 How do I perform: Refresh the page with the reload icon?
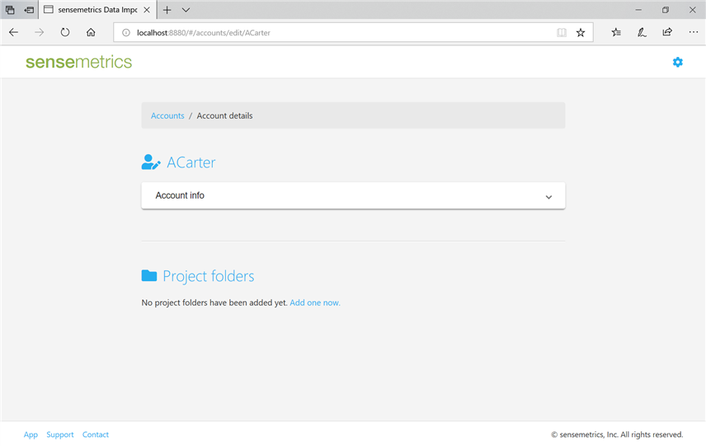(x=65, y=32)
